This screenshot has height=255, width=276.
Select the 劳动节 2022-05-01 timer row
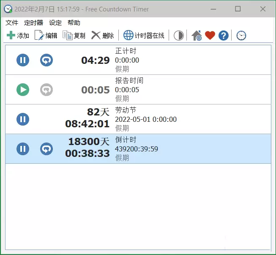138,119
